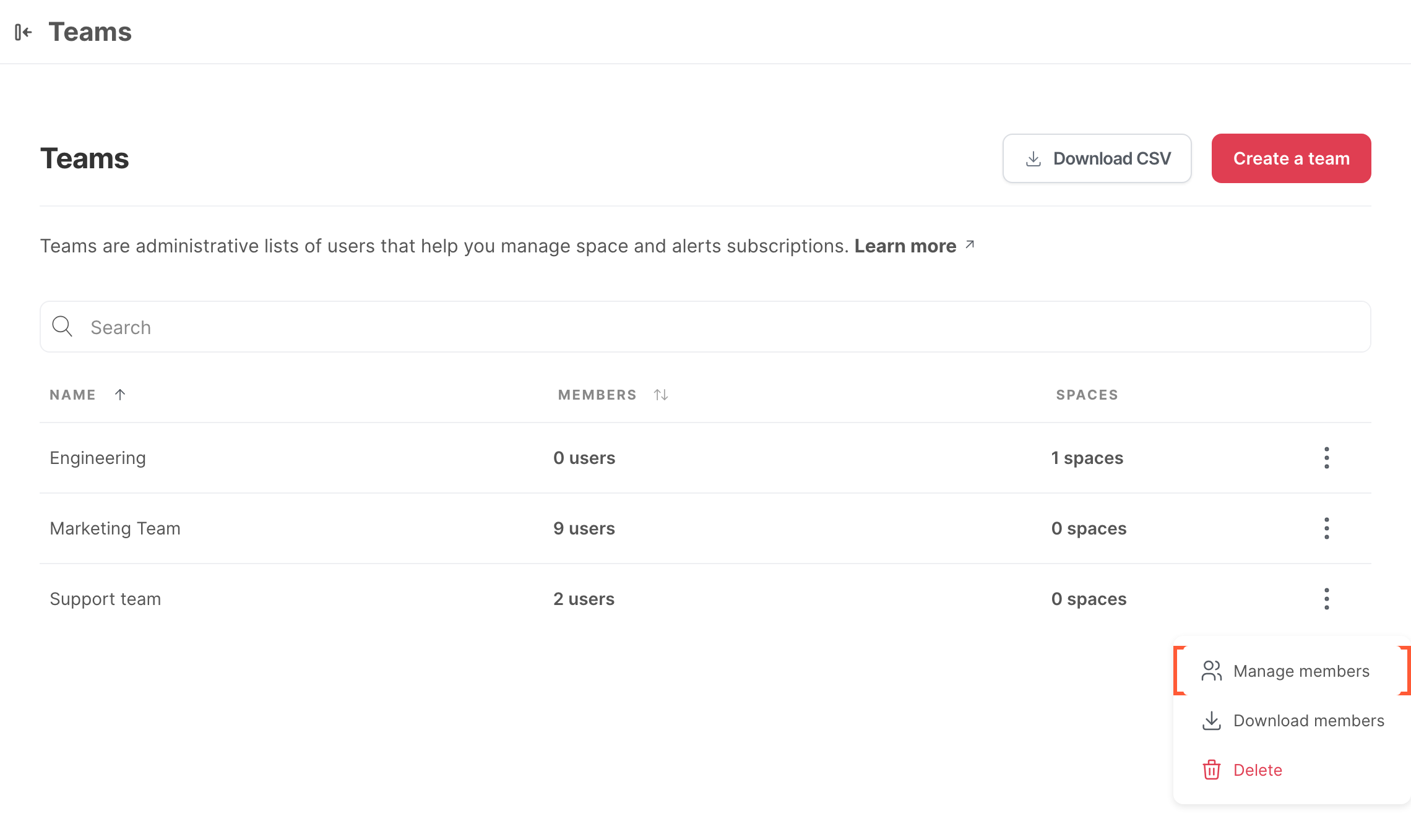Choose Delete from the team menu
The width and height of the screenshot is (1411, 824).
[x=1292, y=770]
